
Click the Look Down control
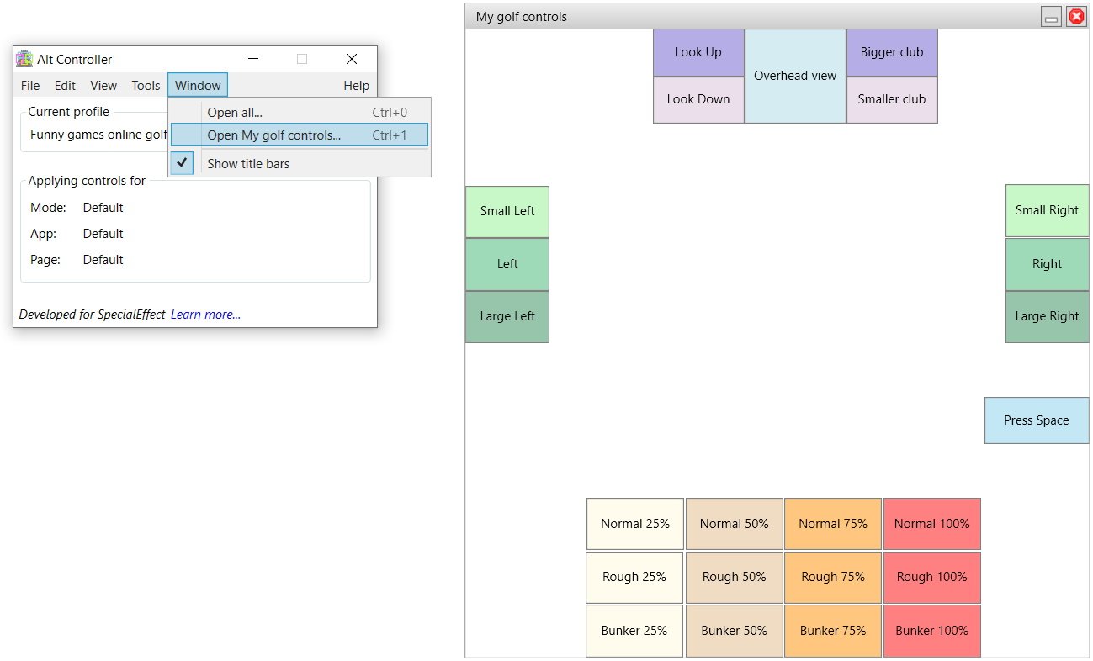(698, 98)
